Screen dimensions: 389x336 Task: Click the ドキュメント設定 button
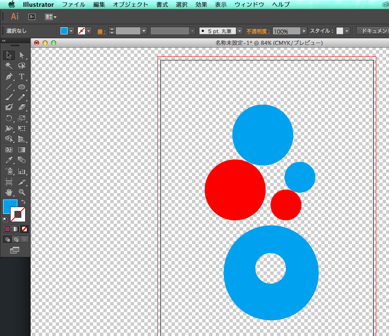[x=373, y=31]
